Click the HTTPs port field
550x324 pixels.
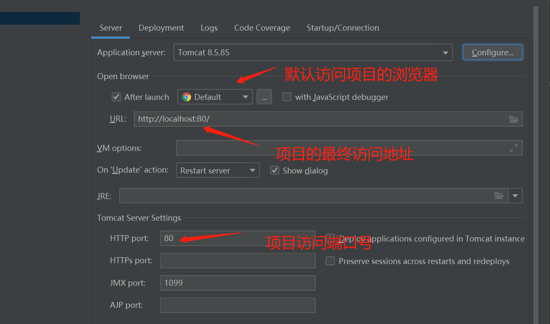pos(238,260)
